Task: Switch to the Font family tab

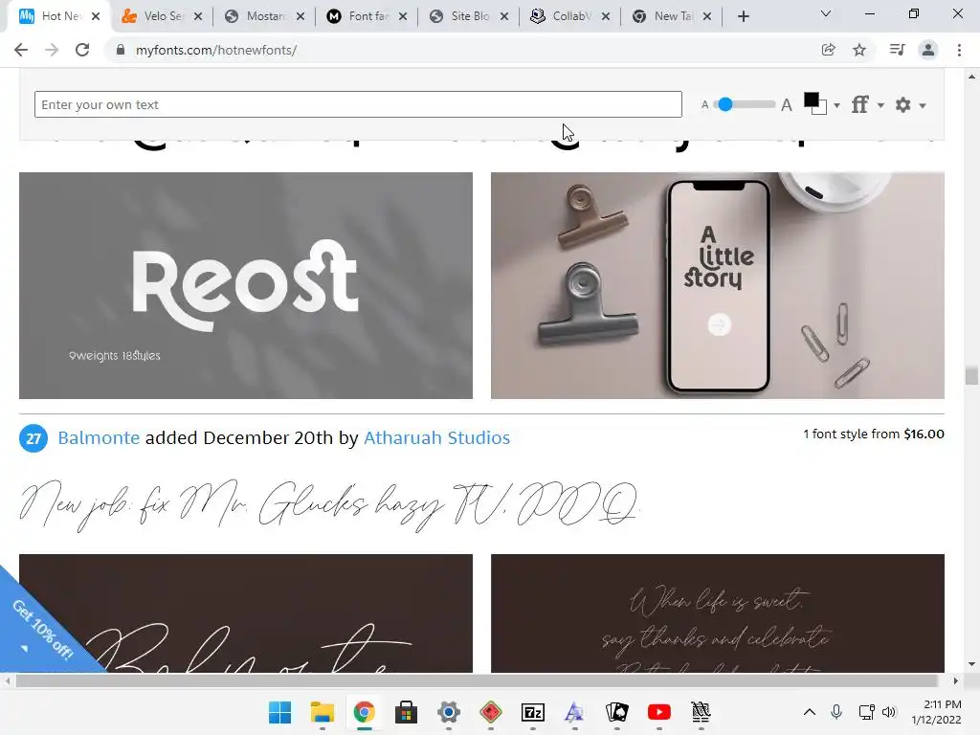Action: [x=361, y=16]
